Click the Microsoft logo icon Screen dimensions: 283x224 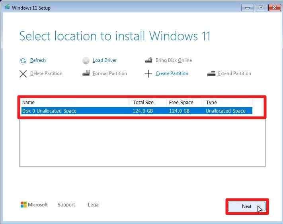click(23, 204)
